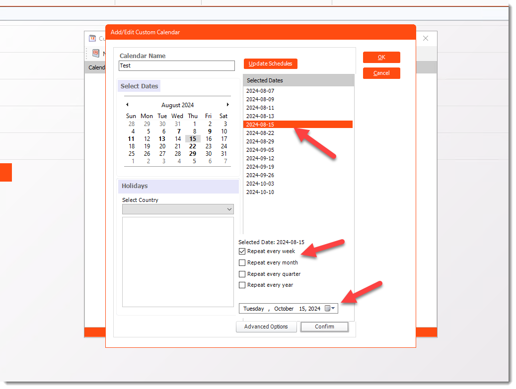Click the Calendar Name field containing Test

(176, 65)
